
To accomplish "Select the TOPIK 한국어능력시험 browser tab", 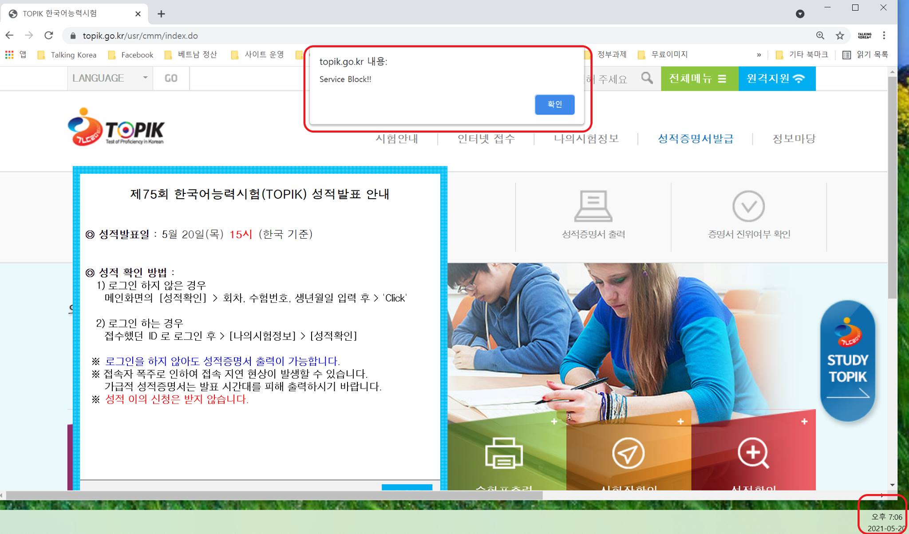I will (75, 14).
